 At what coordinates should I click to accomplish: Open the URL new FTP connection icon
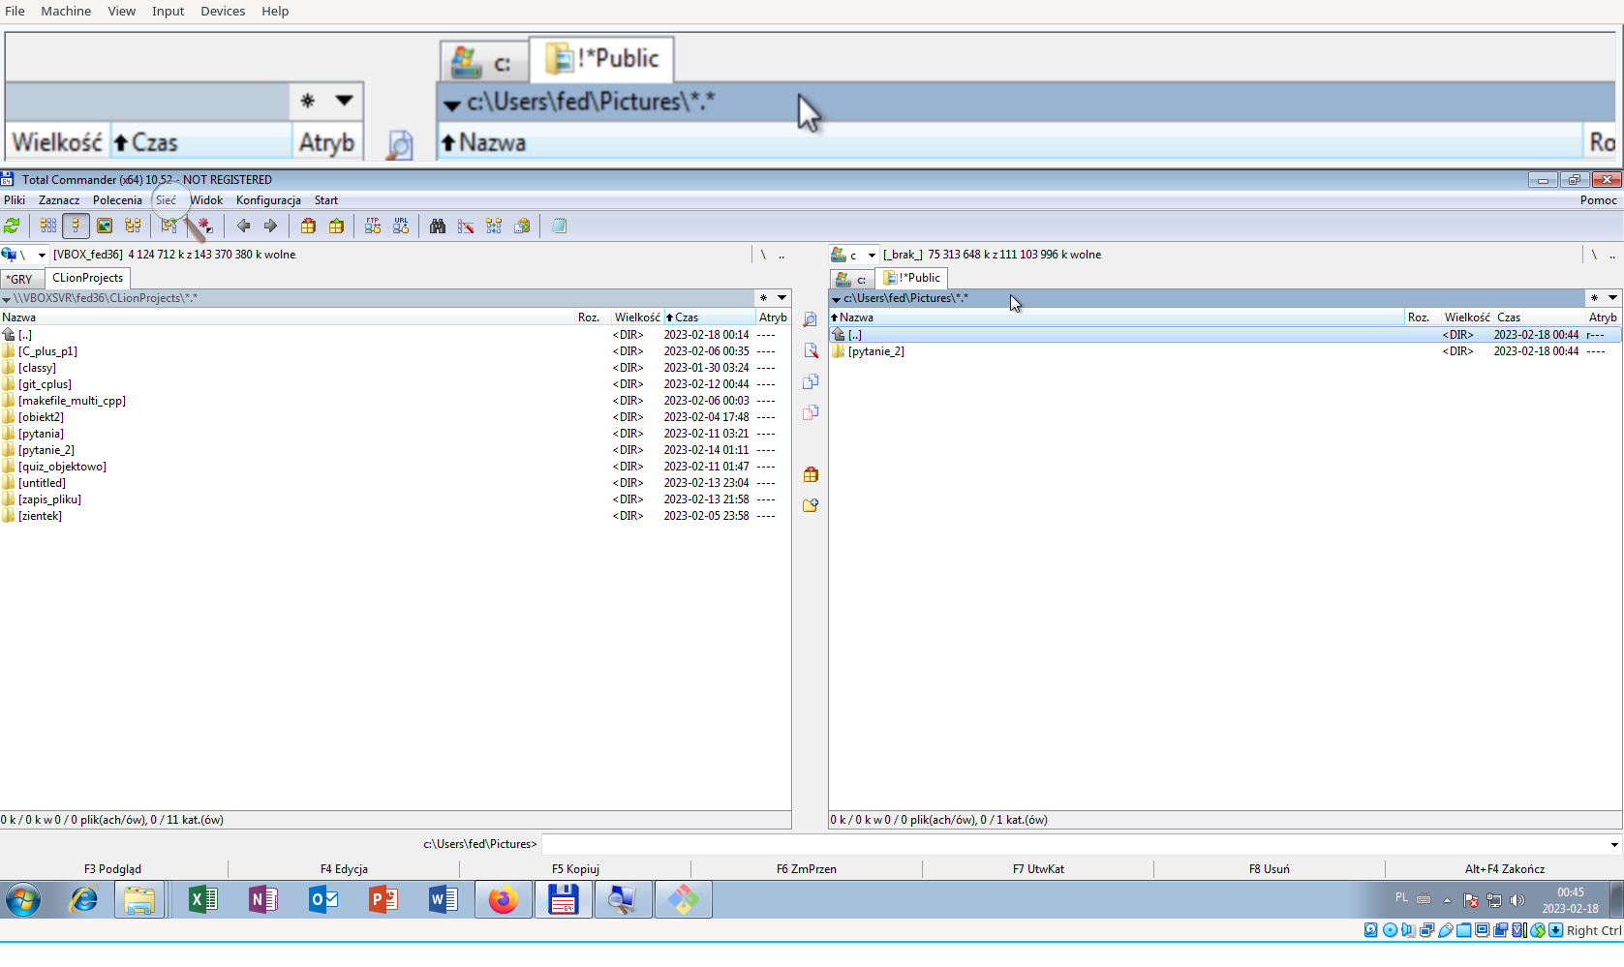point(401,226)
